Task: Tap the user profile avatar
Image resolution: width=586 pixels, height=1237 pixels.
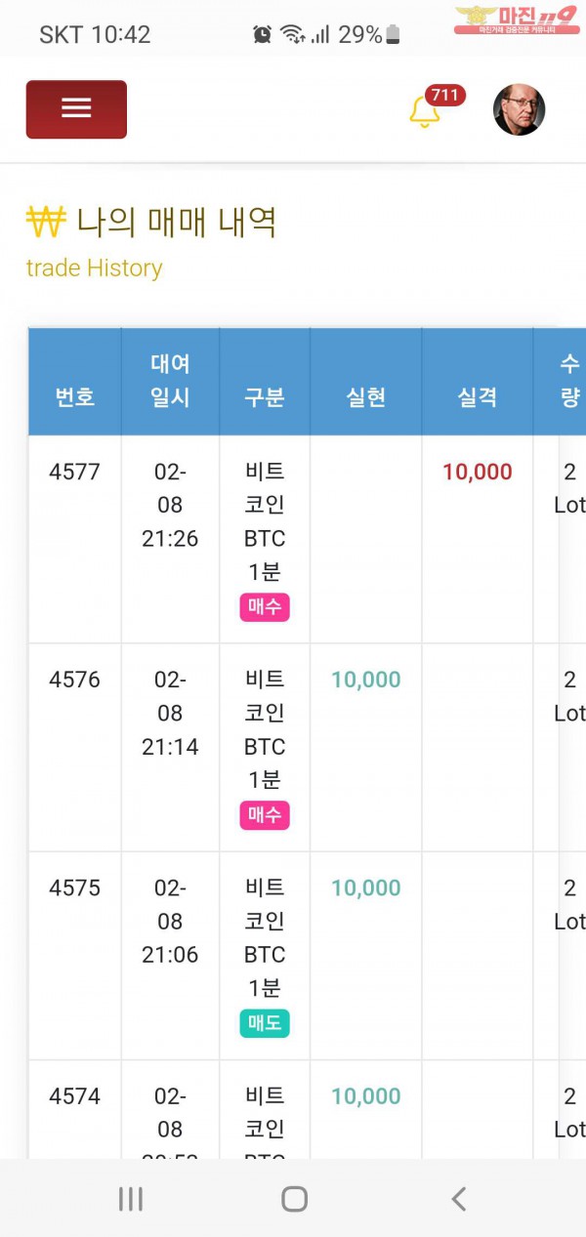Action: 519,109
